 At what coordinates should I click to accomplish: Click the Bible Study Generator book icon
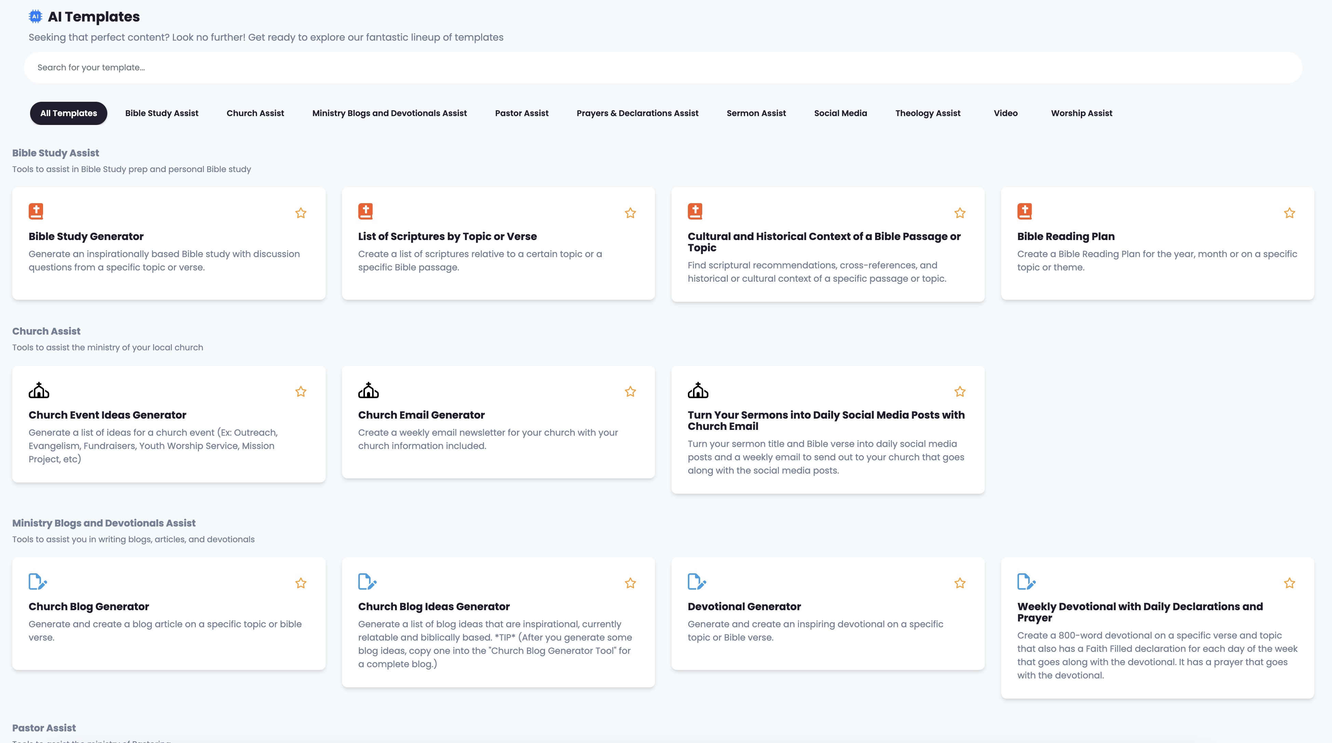tap(36, 211)
